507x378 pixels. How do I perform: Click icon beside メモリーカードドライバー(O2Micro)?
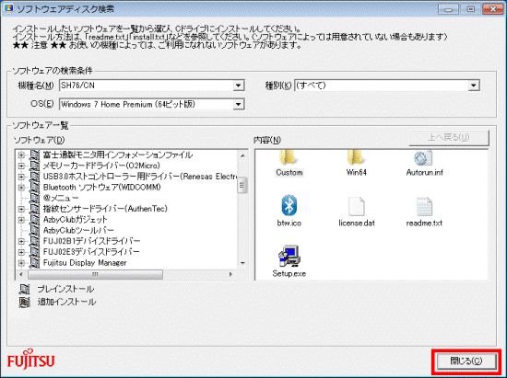click(34, 166)
